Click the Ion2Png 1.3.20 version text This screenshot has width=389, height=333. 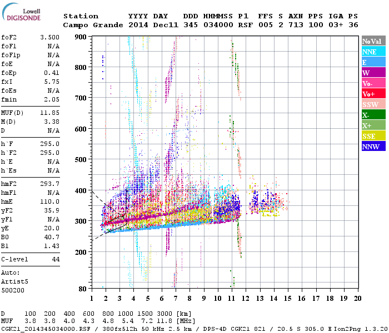361,329
